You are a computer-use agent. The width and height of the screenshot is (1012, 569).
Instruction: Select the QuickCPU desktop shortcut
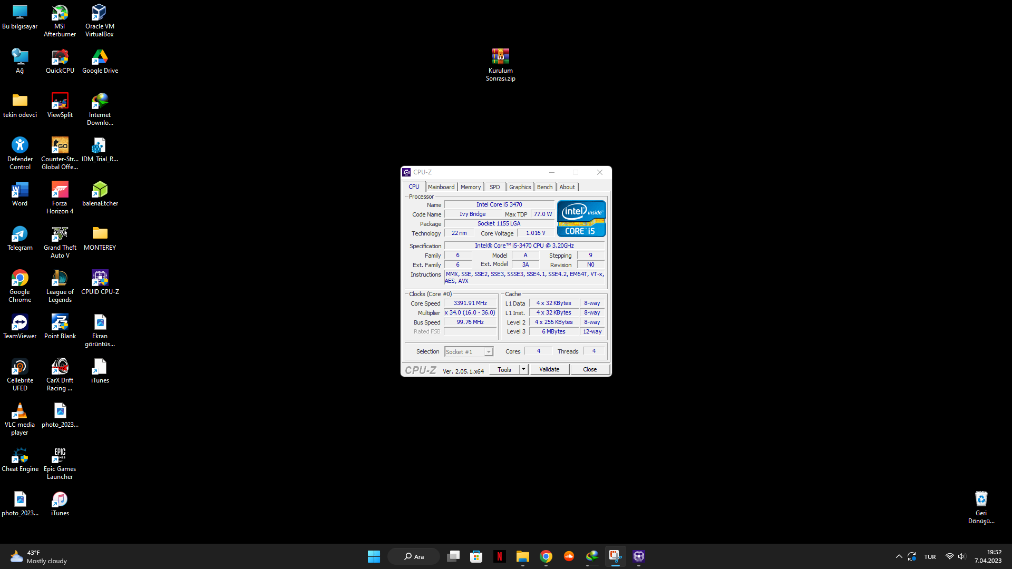tap(60, 58)
